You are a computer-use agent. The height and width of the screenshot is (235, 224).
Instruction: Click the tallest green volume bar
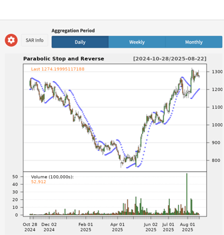click(x=187, y=194)
